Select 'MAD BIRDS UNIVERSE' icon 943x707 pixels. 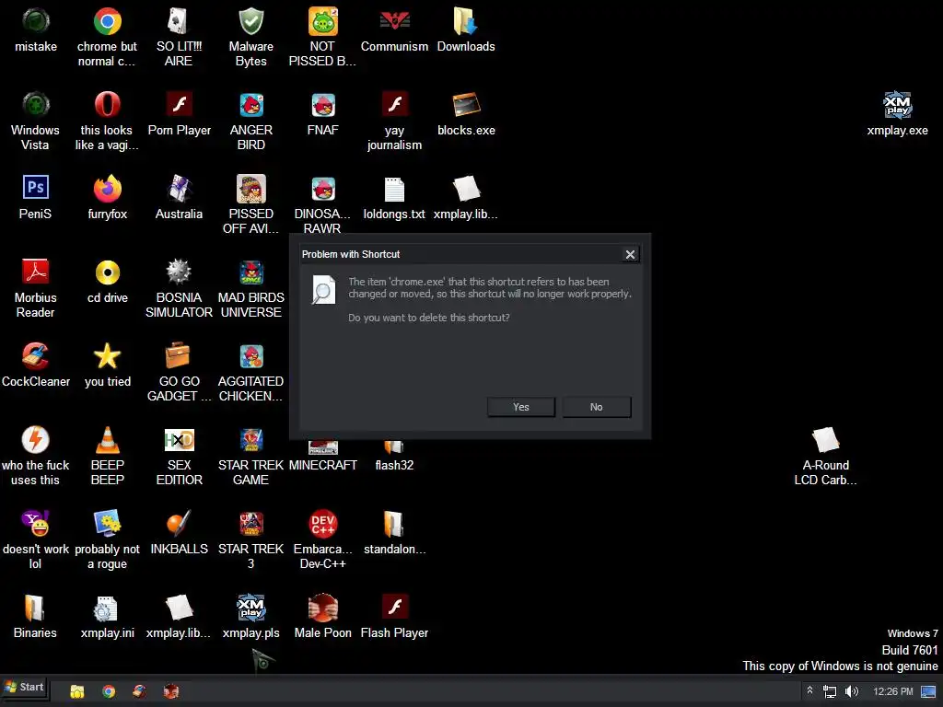click(250, 288)
